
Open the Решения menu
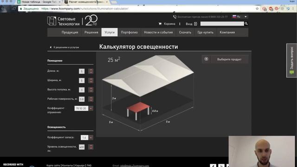point(91,32)
